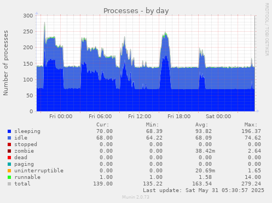The image size is (272, 203).
Task: Click the 300 y-axis label
Action: click(x=28, y=16)
